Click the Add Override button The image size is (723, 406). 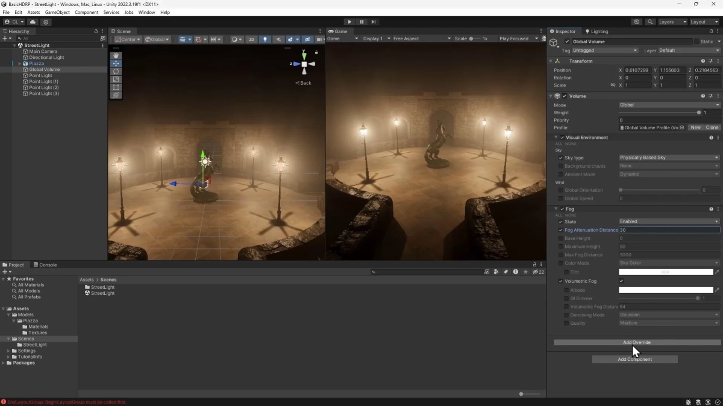pos(637,342)
